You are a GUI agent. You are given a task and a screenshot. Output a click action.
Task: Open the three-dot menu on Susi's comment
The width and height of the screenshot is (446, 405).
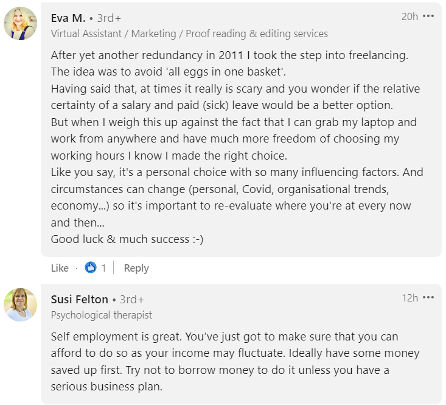428,298
